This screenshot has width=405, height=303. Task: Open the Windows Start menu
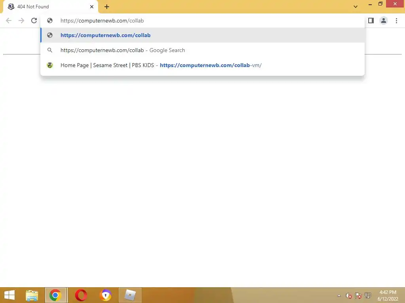9,295
